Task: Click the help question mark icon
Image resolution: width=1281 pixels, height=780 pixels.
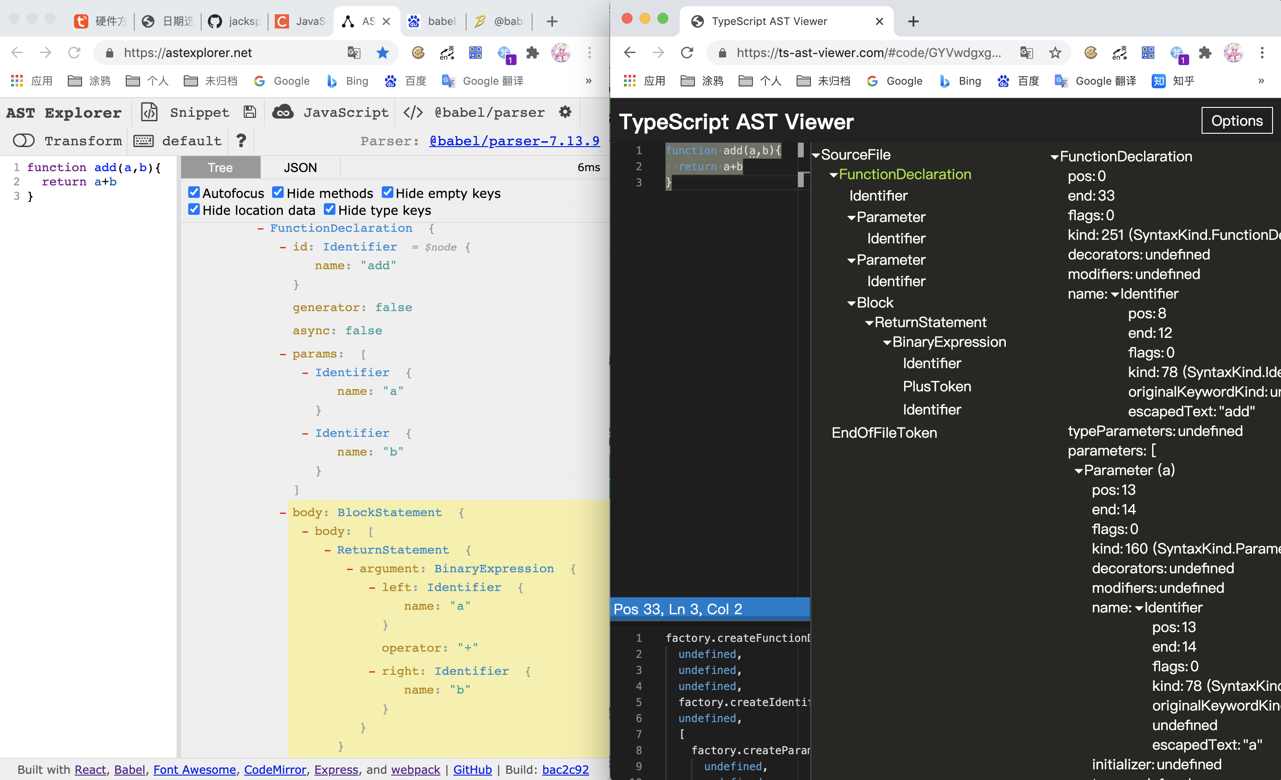Action: 241,140
